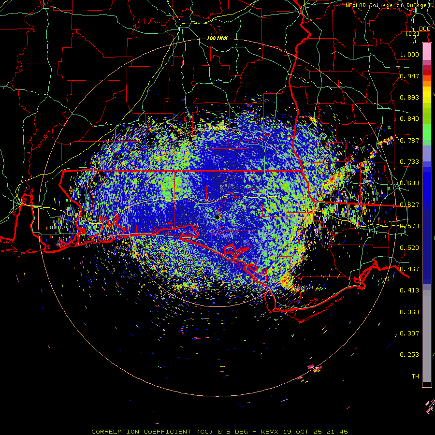Image resolution: width=435 pixels, height=435 pixels.
Task: Click the DCC legend title
Action: click(x=424, y=29)
